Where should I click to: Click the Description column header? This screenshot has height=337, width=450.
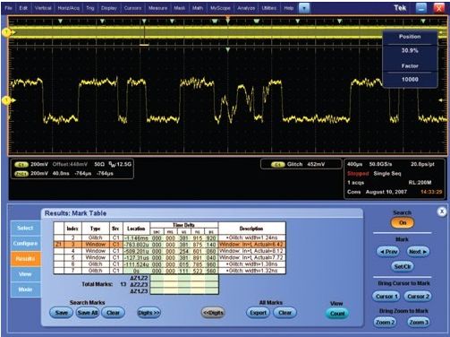(x=251, y=229)
